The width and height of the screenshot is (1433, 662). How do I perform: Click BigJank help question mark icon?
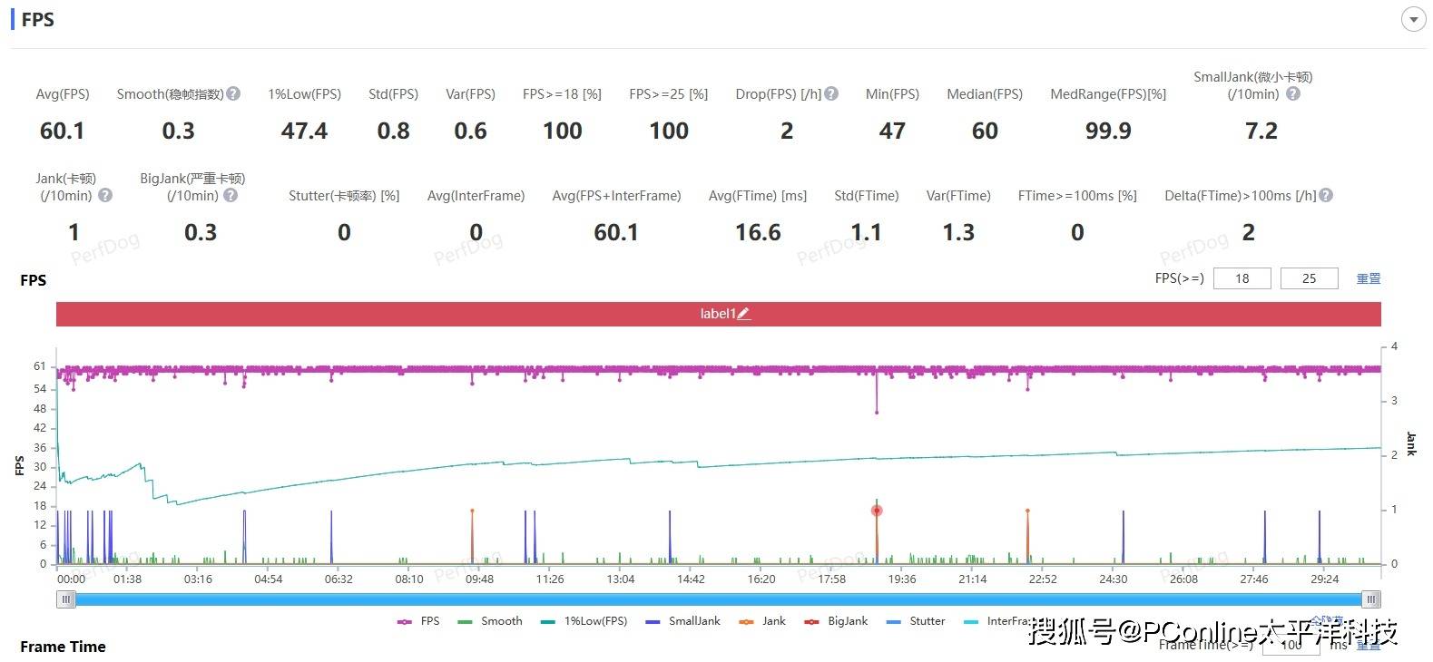231,196
